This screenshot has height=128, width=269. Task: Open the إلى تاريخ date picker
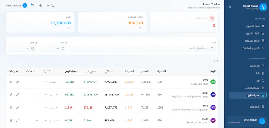click(23, 48)
